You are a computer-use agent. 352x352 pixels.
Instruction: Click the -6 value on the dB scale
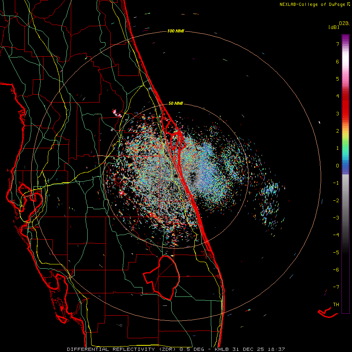(x=336, y=270)
